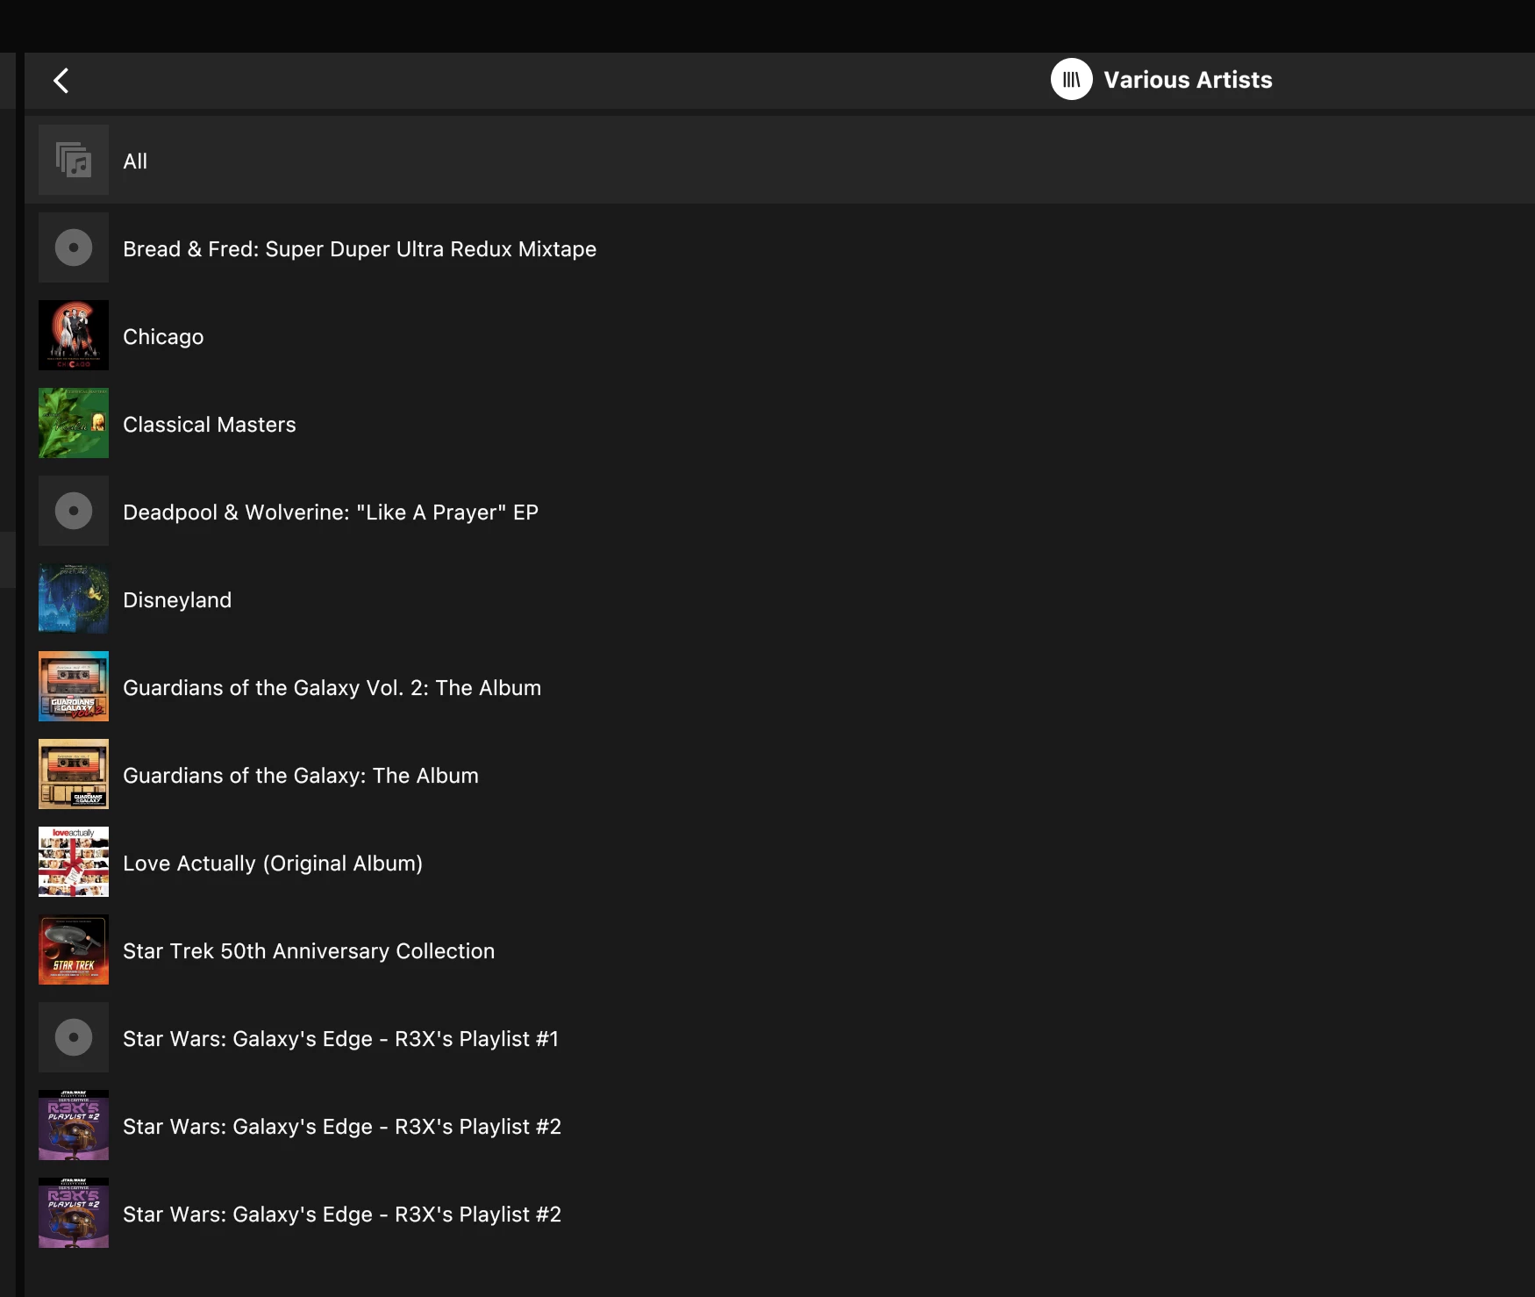
Task: Click the Love Actually album artwork
Action: [74, 863]
